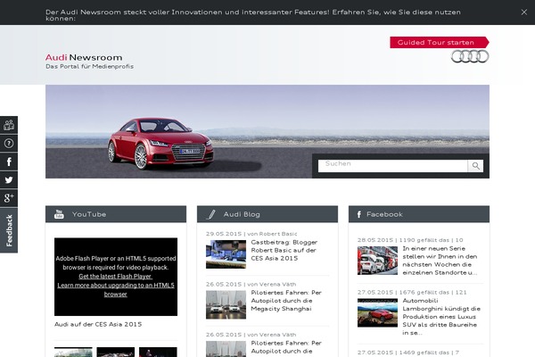Select second YouTube video thumbnail below player

(116, 352)
